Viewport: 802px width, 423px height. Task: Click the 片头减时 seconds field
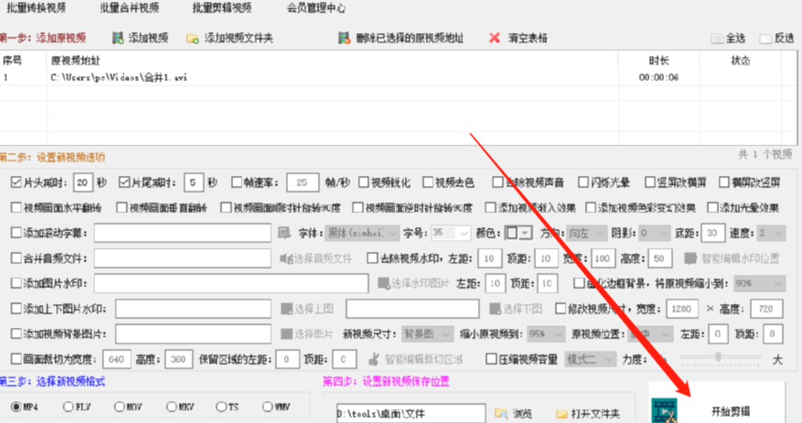tap(83, 182)
